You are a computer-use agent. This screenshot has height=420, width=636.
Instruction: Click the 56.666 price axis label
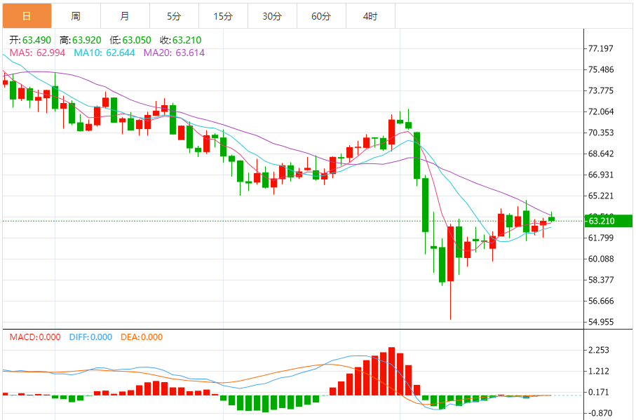pyautogui.click(x=601, y=302)
